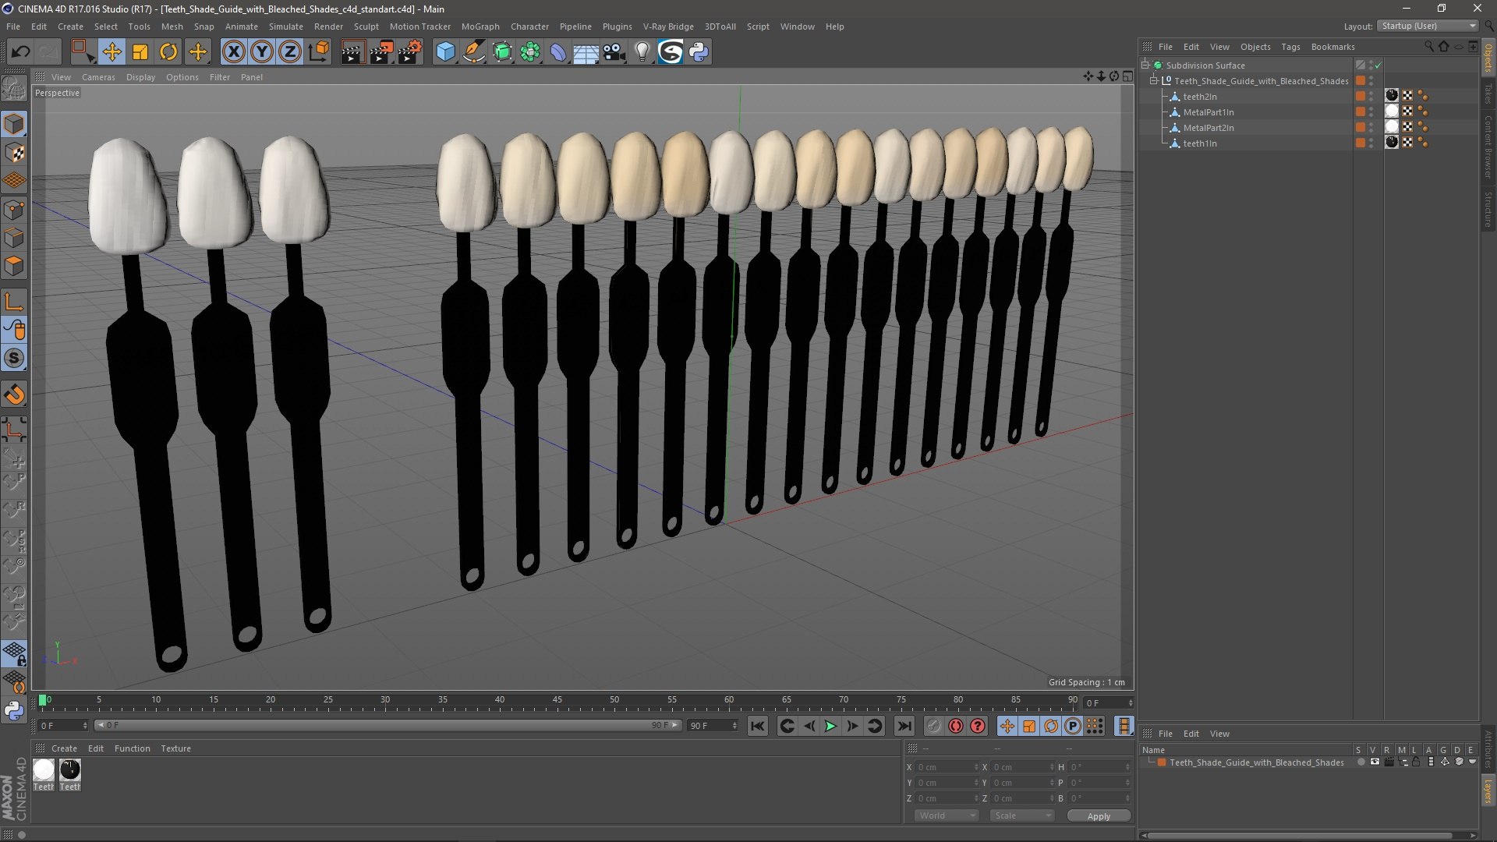Open the Layout Startup dropdown

[x=1428, y=26]
